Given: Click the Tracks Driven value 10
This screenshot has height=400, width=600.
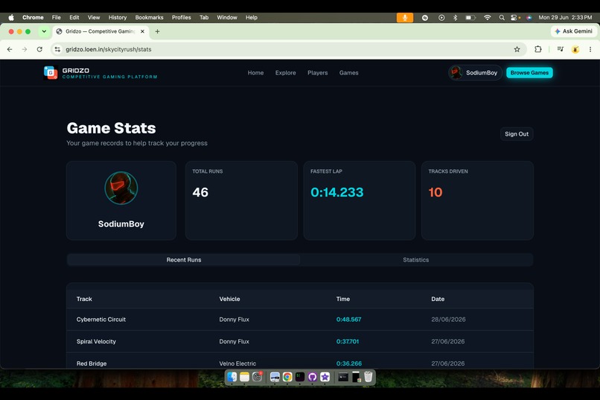Looking at the screenshot, I should pos(435,192).
